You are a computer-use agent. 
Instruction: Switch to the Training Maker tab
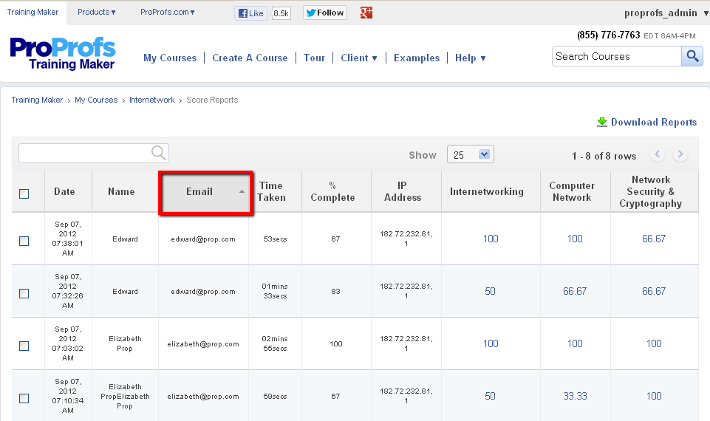(x=32, y=12)
